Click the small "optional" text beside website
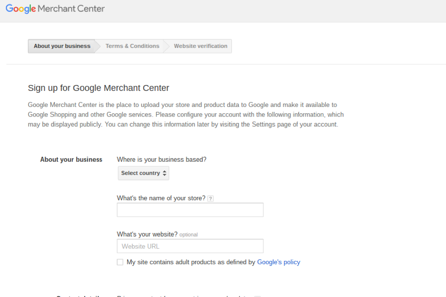 [188, 235]
